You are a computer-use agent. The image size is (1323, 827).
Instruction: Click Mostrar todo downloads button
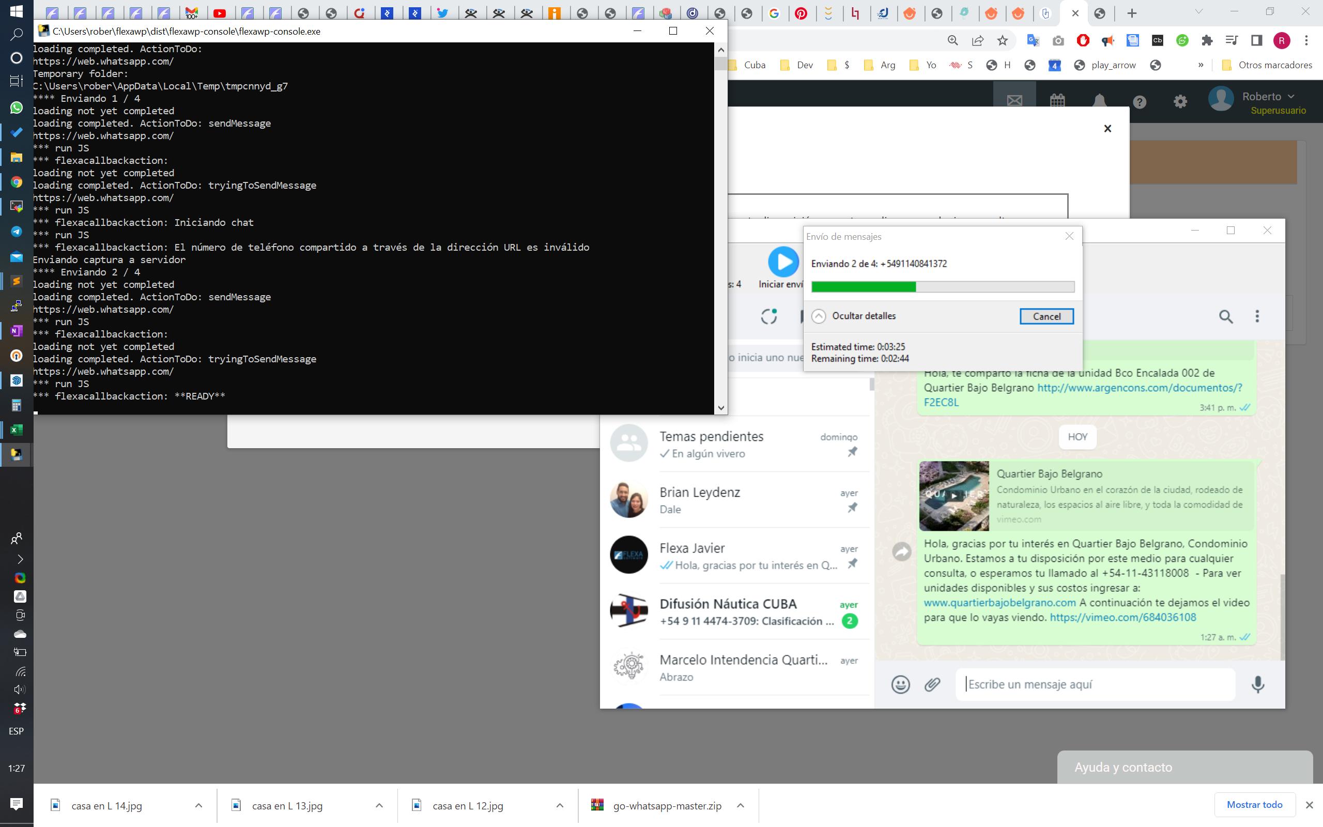[1254, 805]
